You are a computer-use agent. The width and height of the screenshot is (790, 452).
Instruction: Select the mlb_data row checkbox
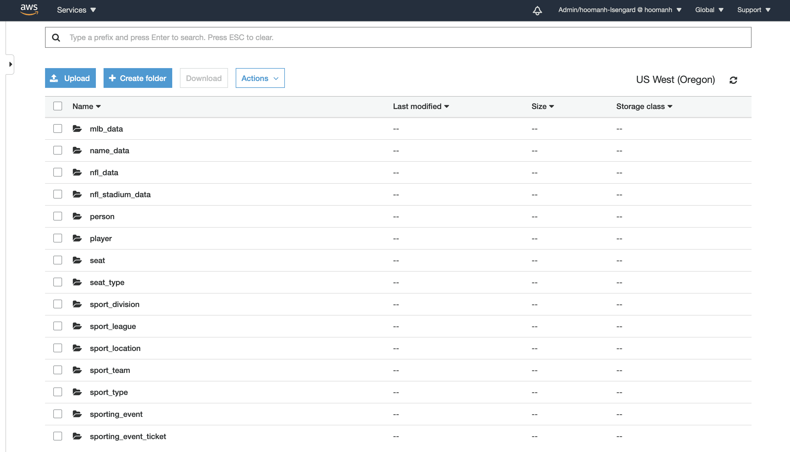(57, 129)
